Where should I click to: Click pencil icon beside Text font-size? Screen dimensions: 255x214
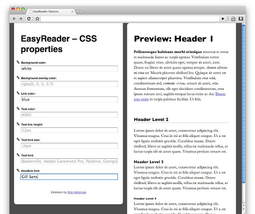[18, 139]
